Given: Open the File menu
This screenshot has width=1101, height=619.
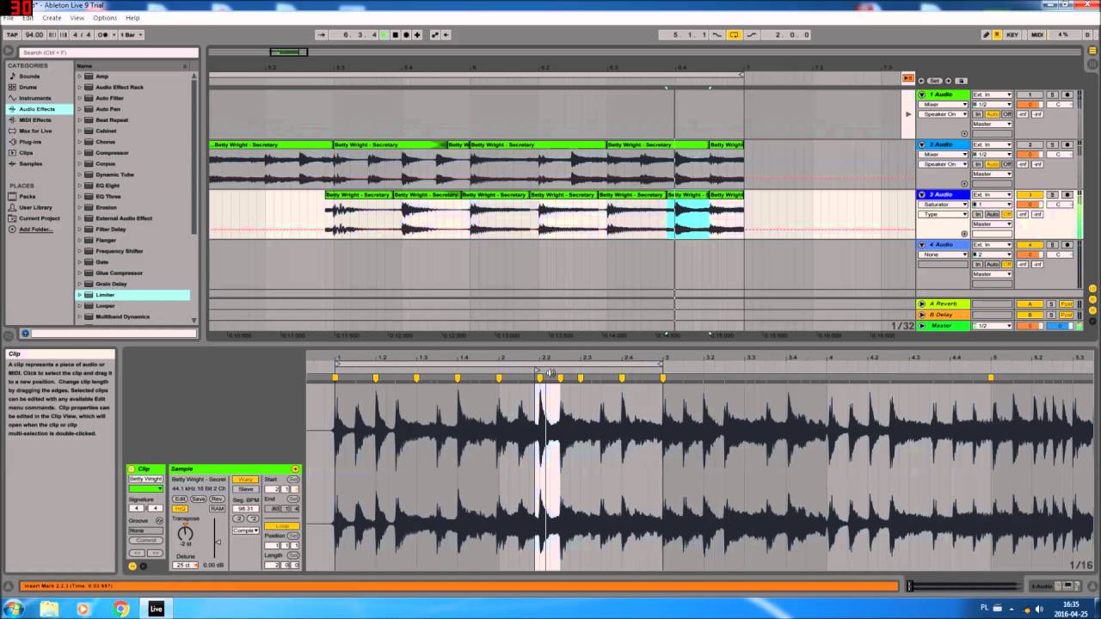Looking at the screenshot, I should pyautogui.click(x=8, y=18).
